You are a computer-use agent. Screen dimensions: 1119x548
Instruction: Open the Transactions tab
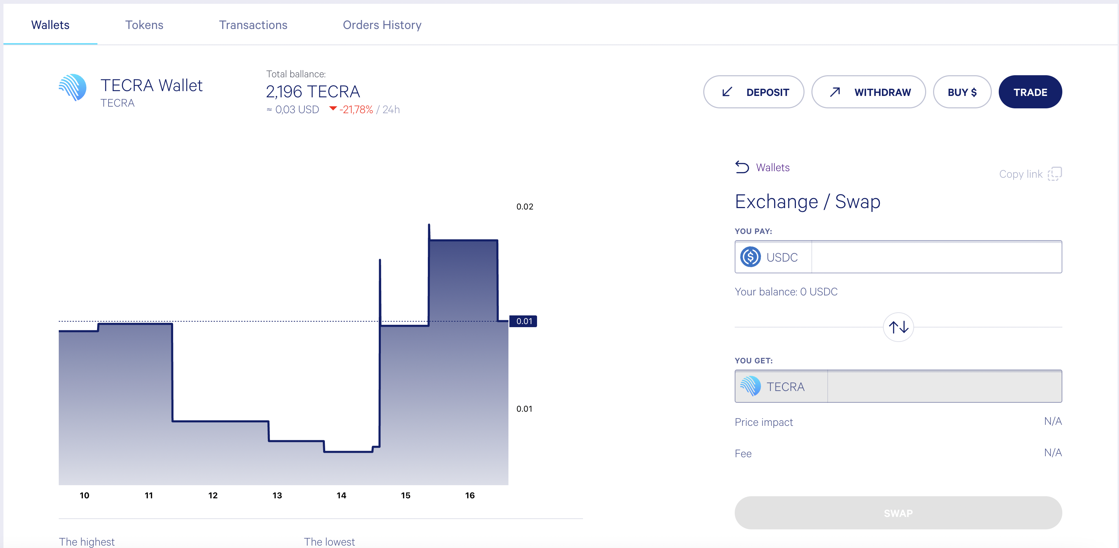253,25
